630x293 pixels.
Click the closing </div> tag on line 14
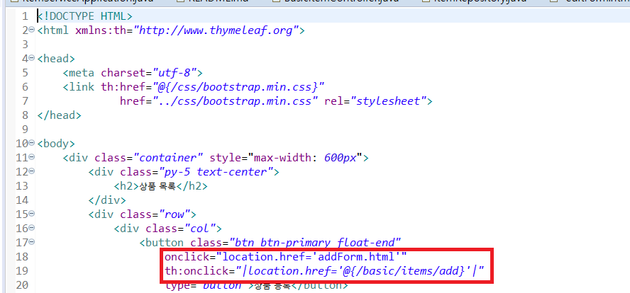click(107, 200)
